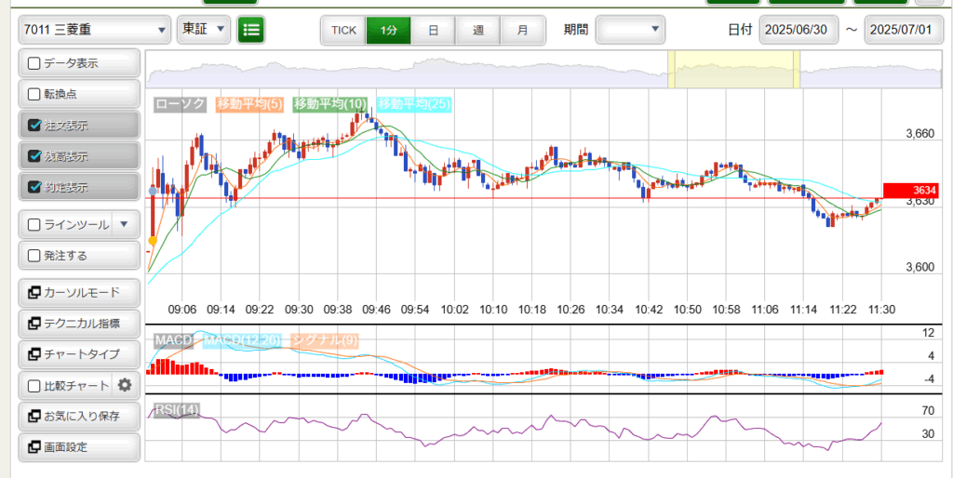
Task: Select the 1分 interval tab
Action: click(x=388, y=30)
